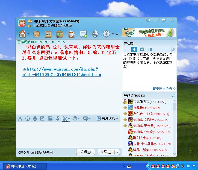This screenshot has height=170, width=198.
Task: Open group news wrench settings icon
Action: click(174, 49)
